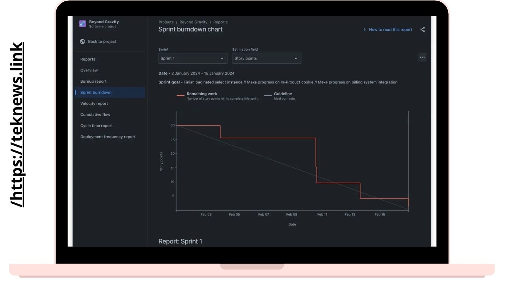The height and width of the screenshot is (285, 507).
Task: Expand the How to read this report chevron
Action: 365,30
